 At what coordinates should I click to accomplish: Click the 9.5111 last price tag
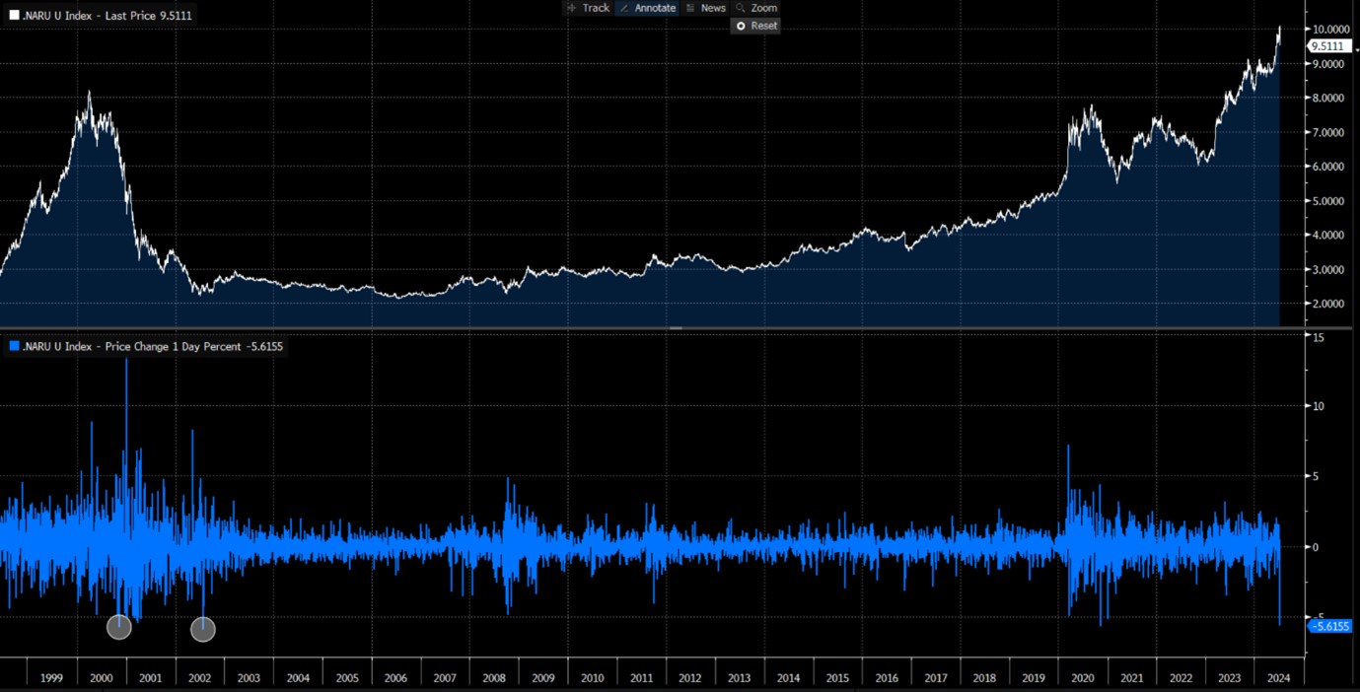[1328, 46]
